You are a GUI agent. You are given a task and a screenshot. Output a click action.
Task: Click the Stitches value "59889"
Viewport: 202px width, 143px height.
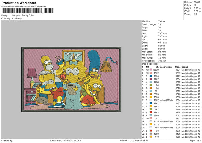tap(197, 2)
